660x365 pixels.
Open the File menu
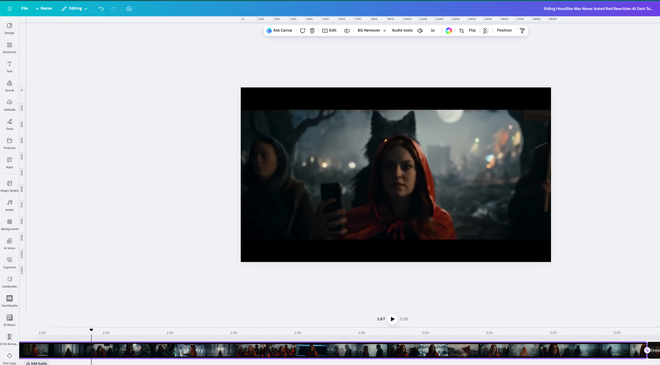pyautogui.click(x=25, y=8)
